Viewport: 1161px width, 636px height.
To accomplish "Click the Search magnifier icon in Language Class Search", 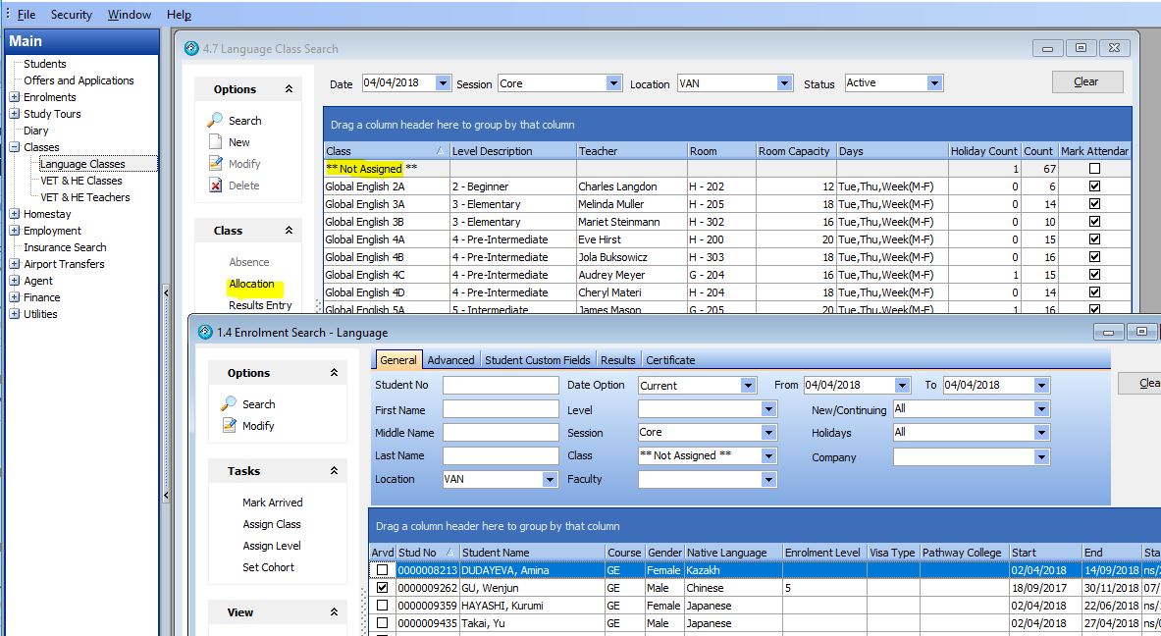I will [x=216, y=121].
